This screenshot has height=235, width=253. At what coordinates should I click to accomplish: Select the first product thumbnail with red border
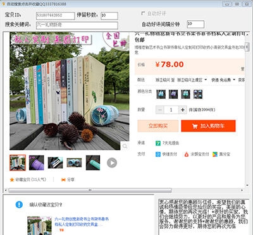tap(18, 163)
